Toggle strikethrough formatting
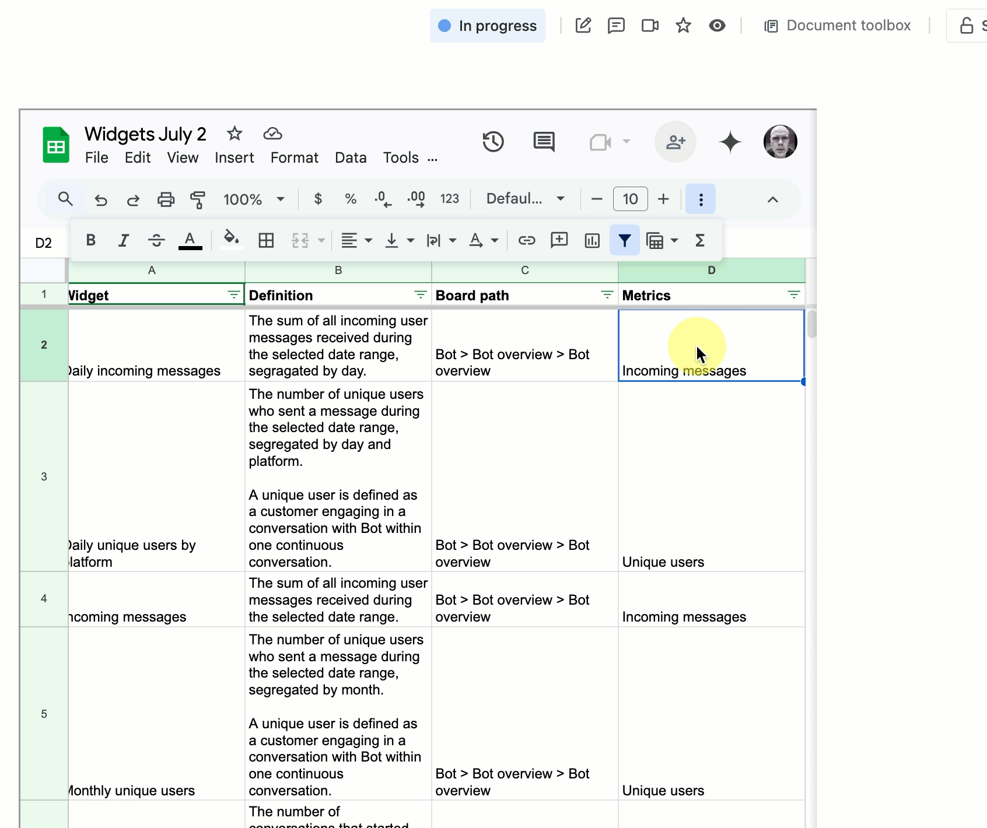The height and width of the screenshot is (828, 987). click(x=156, y=240)
